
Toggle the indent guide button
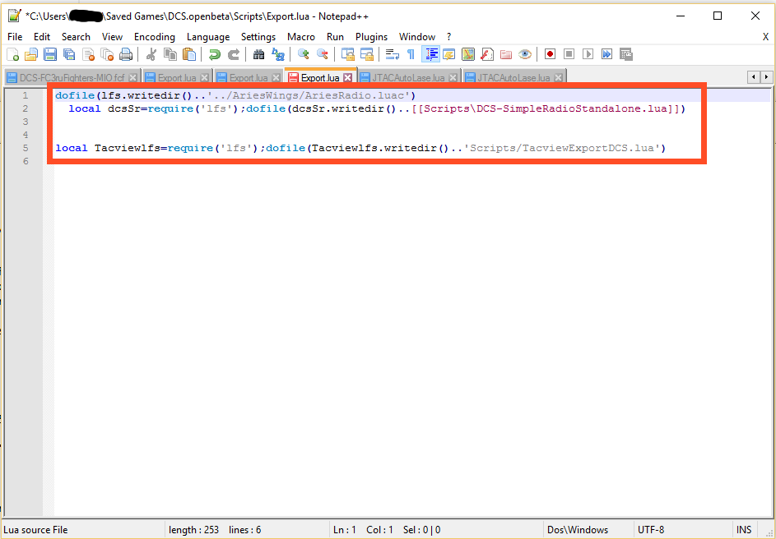point(430,54)
